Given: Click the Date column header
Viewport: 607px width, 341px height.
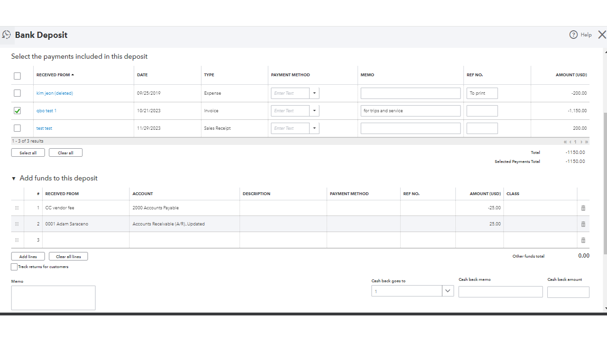Looking at the screenshot, I should (142, 75).
